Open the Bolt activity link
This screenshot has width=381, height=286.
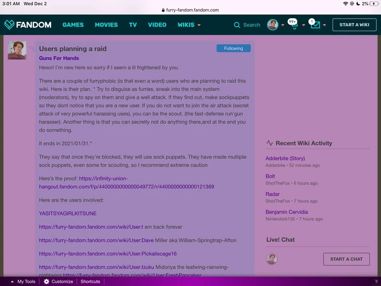click(x=270, y=176)
